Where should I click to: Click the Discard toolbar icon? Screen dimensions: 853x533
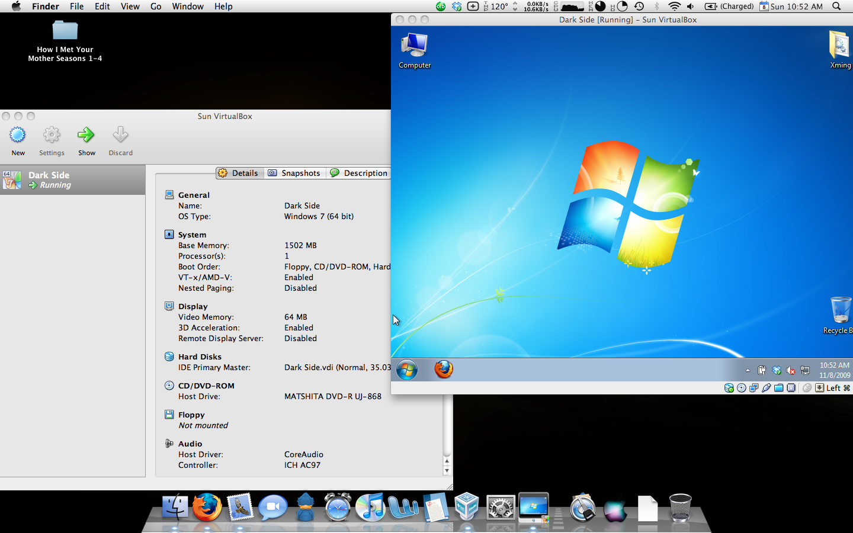[120, 141]
